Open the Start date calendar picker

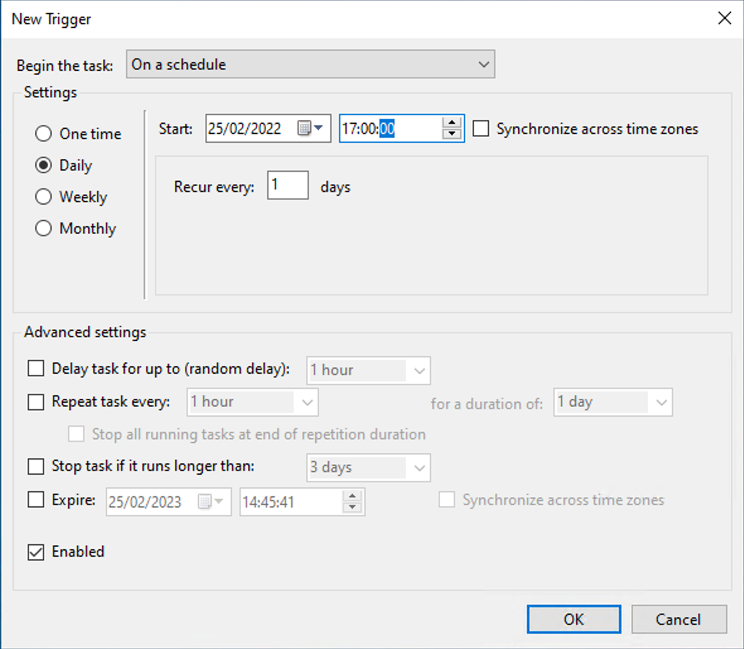(x=310, y=128)
